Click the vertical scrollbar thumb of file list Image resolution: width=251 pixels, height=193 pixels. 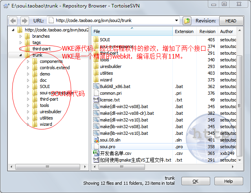pyautogui.click(x=239, y=106)
